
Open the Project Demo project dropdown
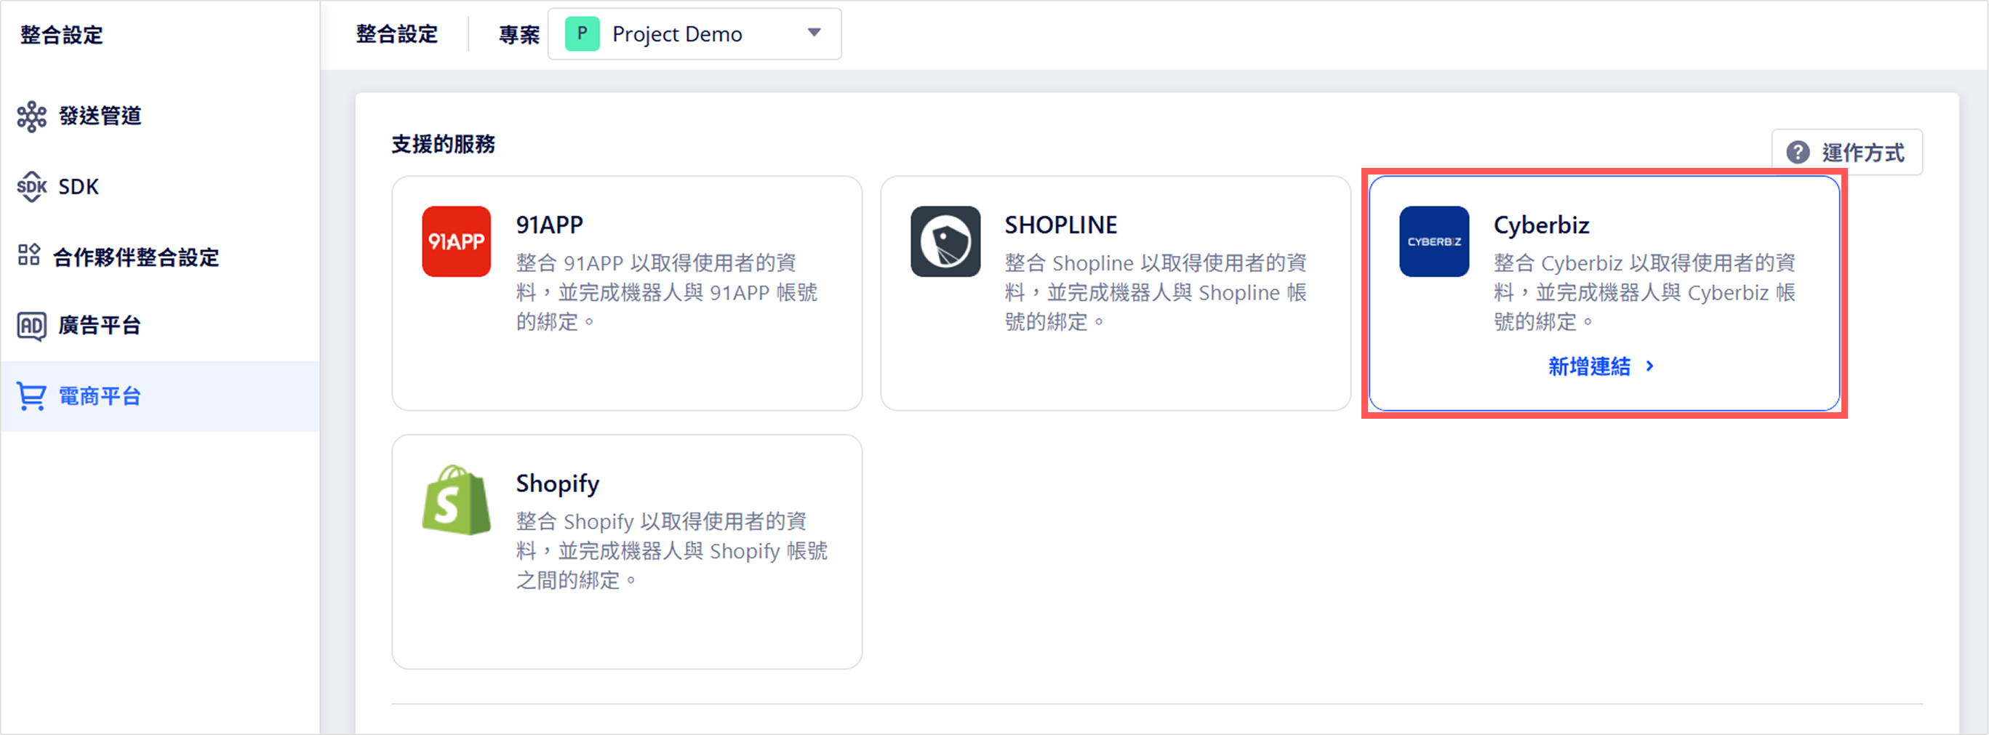pos(694,34)
